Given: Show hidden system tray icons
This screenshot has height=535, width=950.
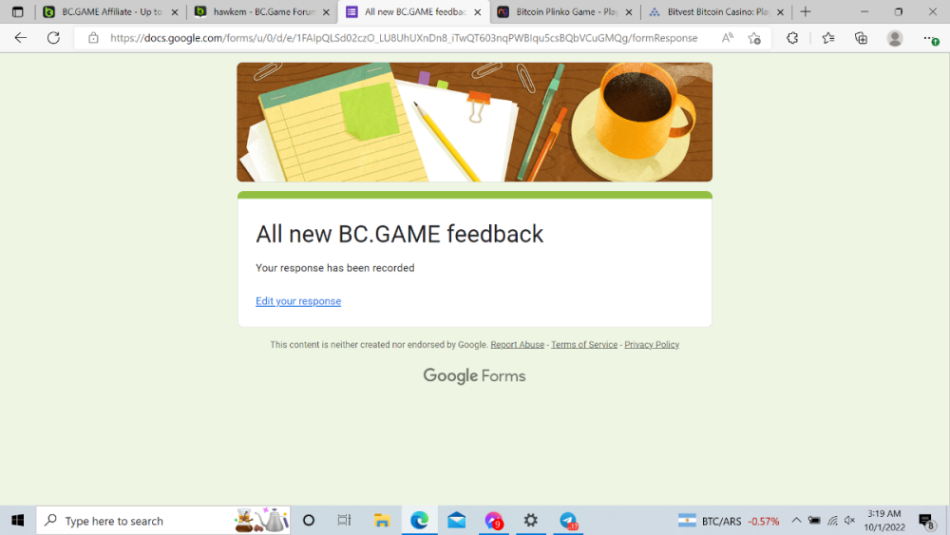Looking at the screenshot, I should coord(796,521).
